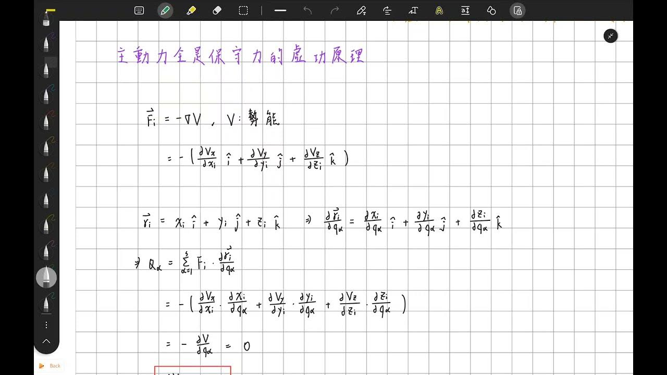Open the pen-to-text tool
Screen dimensions: 667x375
[x=361, y=10]
